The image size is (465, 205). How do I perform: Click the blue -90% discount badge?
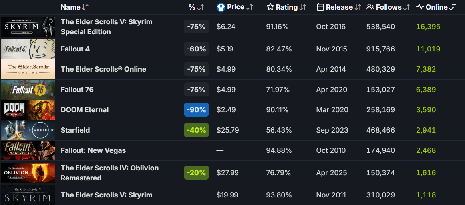196,110
